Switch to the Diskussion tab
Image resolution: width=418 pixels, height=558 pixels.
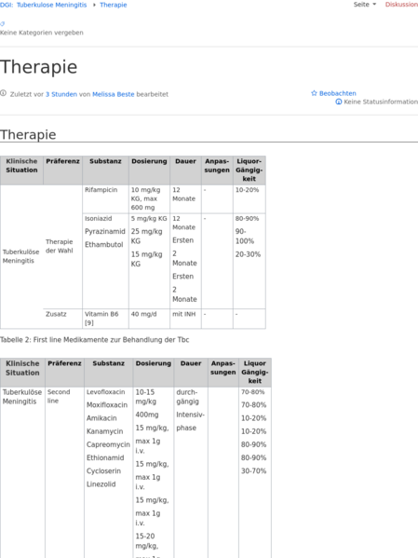[401, 5]
